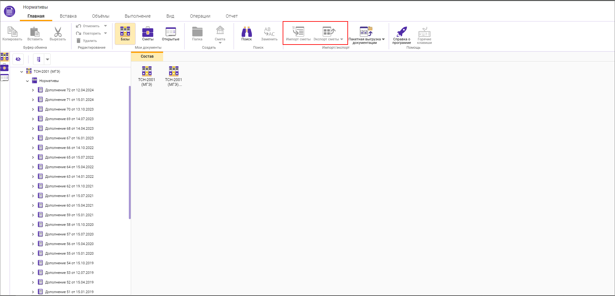Click the Отменить undo button
Image resolution: width=615 pixels, height=296 pixels.
[88, 26]
